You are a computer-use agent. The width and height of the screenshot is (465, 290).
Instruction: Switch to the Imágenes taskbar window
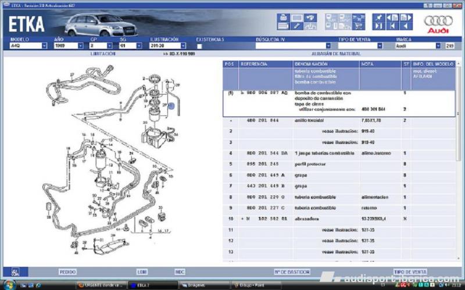tap(205, 285)
